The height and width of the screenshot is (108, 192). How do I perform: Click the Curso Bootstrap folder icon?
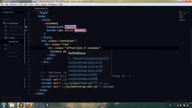point(4,23)
